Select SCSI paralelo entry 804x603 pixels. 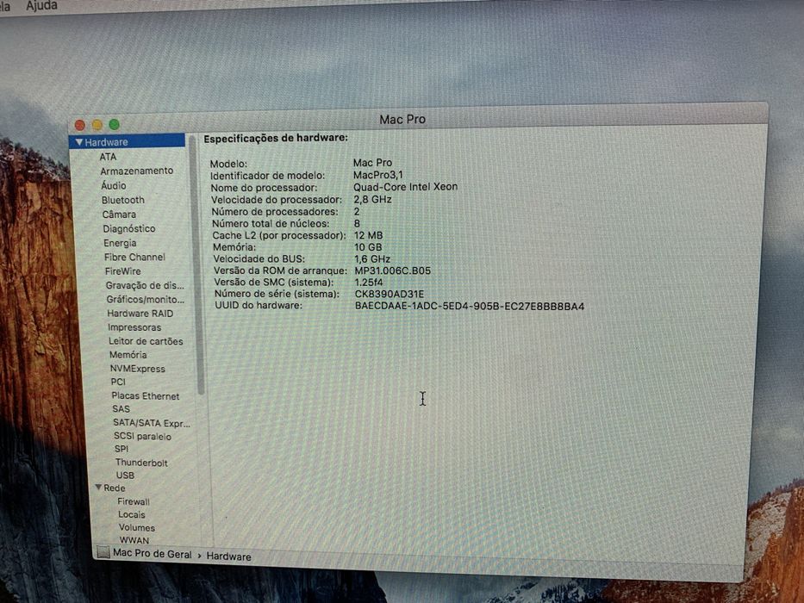(x=142, y=437)
